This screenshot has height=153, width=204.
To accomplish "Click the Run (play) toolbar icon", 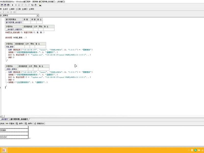I will tap(12, 5).
